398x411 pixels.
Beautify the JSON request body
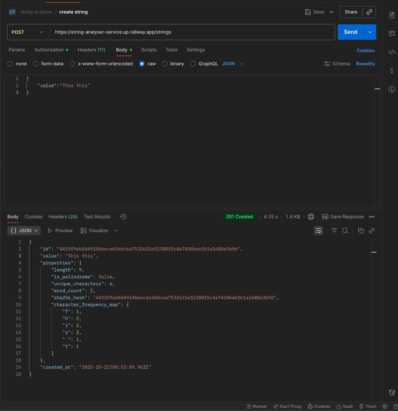pos(365,64)
